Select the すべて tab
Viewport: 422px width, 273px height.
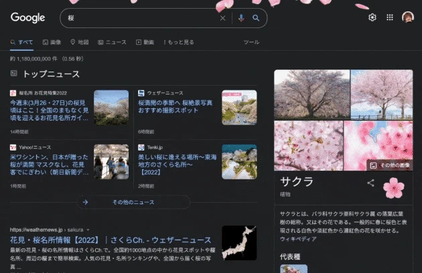click(22, 42)
